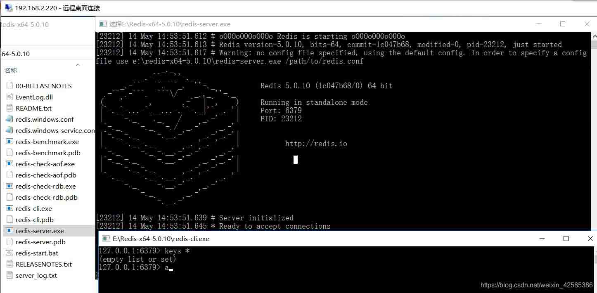
Task: Click the redis-benchmark.exe file icon
Action: [10, 142]
